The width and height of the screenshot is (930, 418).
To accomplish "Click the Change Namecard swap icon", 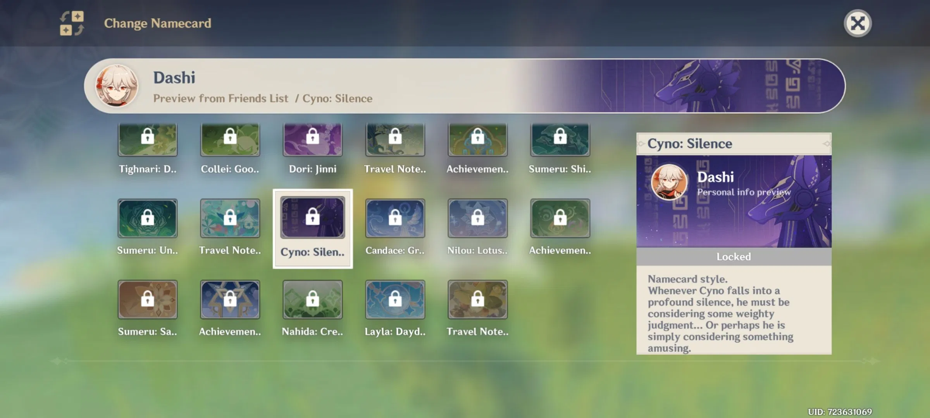I will tap(72, 23).
